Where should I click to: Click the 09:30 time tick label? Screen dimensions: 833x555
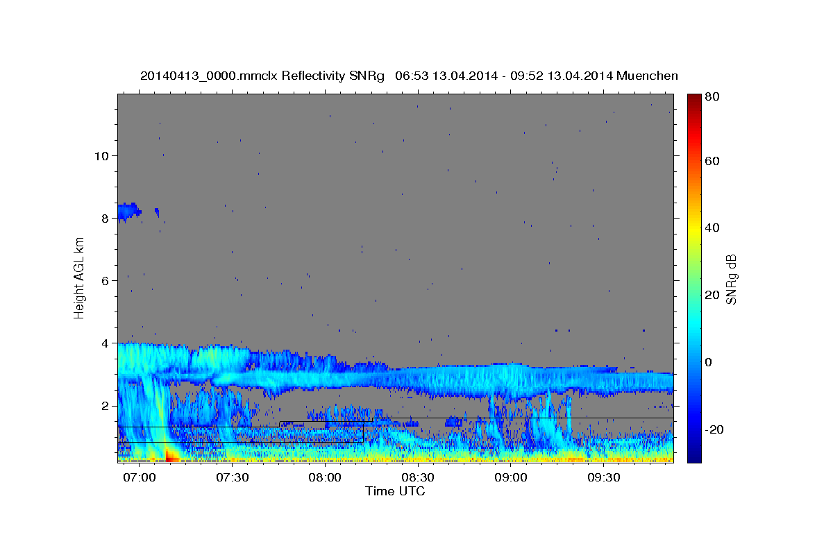point(604,478)
